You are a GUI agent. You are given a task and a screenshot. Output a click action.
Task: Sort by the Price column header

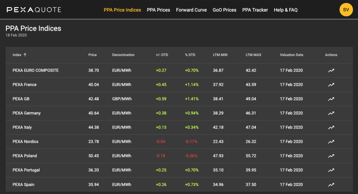[92, 55]
